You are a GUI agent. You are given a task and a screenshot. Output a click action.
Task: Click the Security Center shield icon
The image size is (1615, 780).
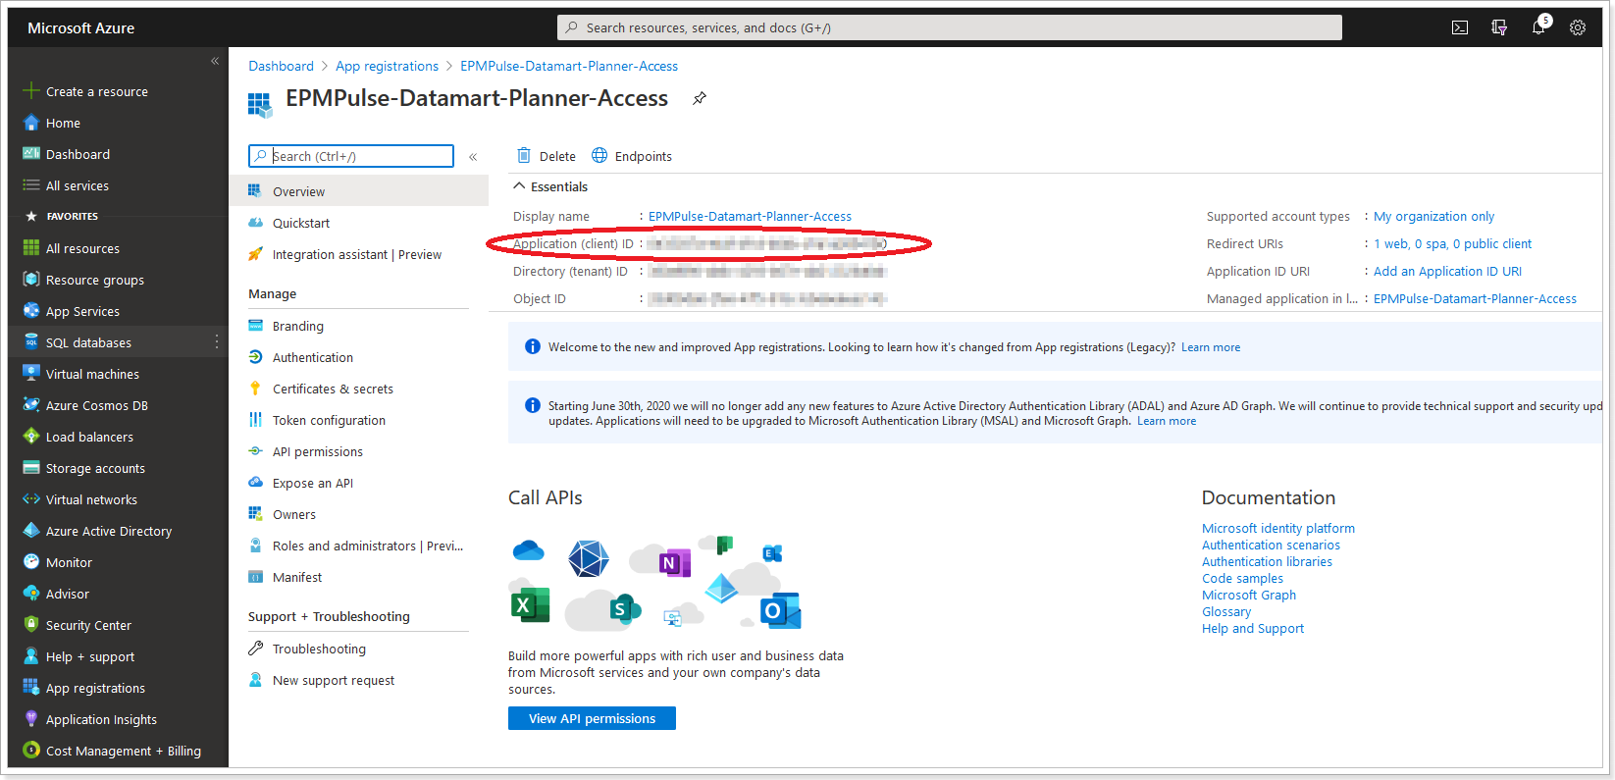point(31,625)
